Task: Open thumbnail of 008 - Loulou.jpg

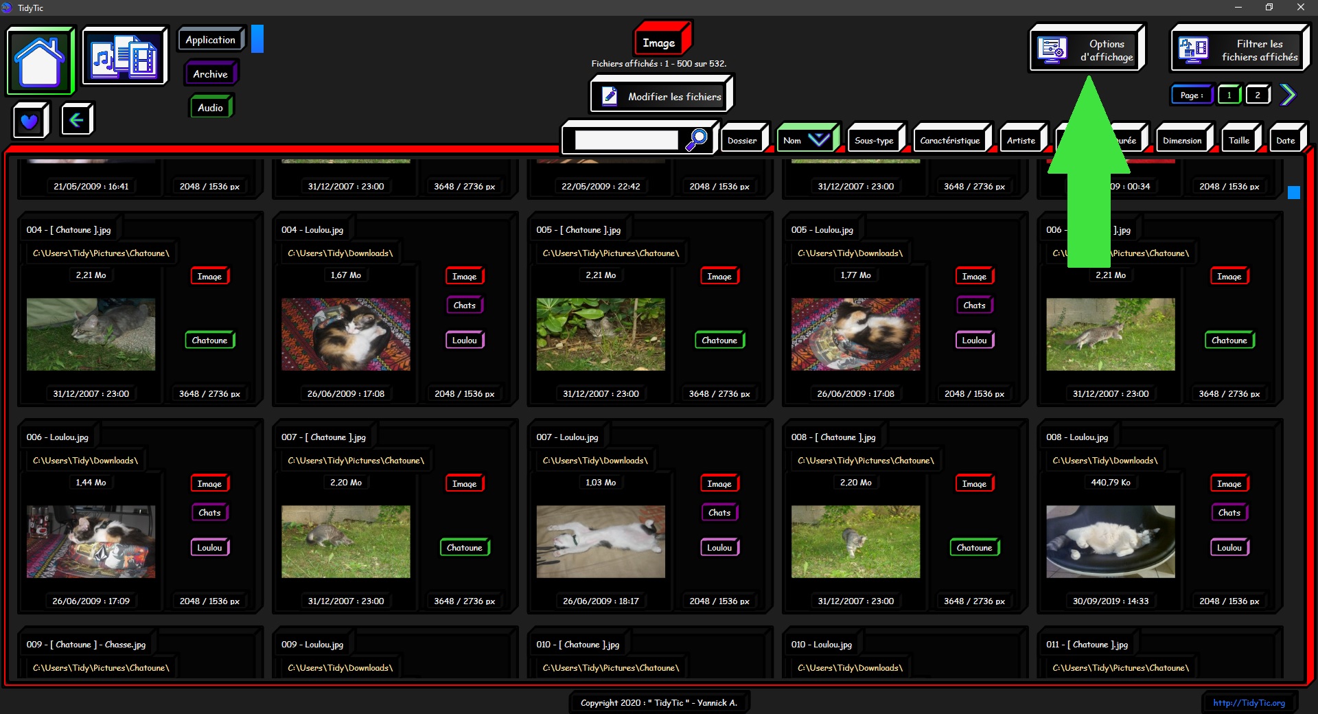Action: (x=1111, y=542)
